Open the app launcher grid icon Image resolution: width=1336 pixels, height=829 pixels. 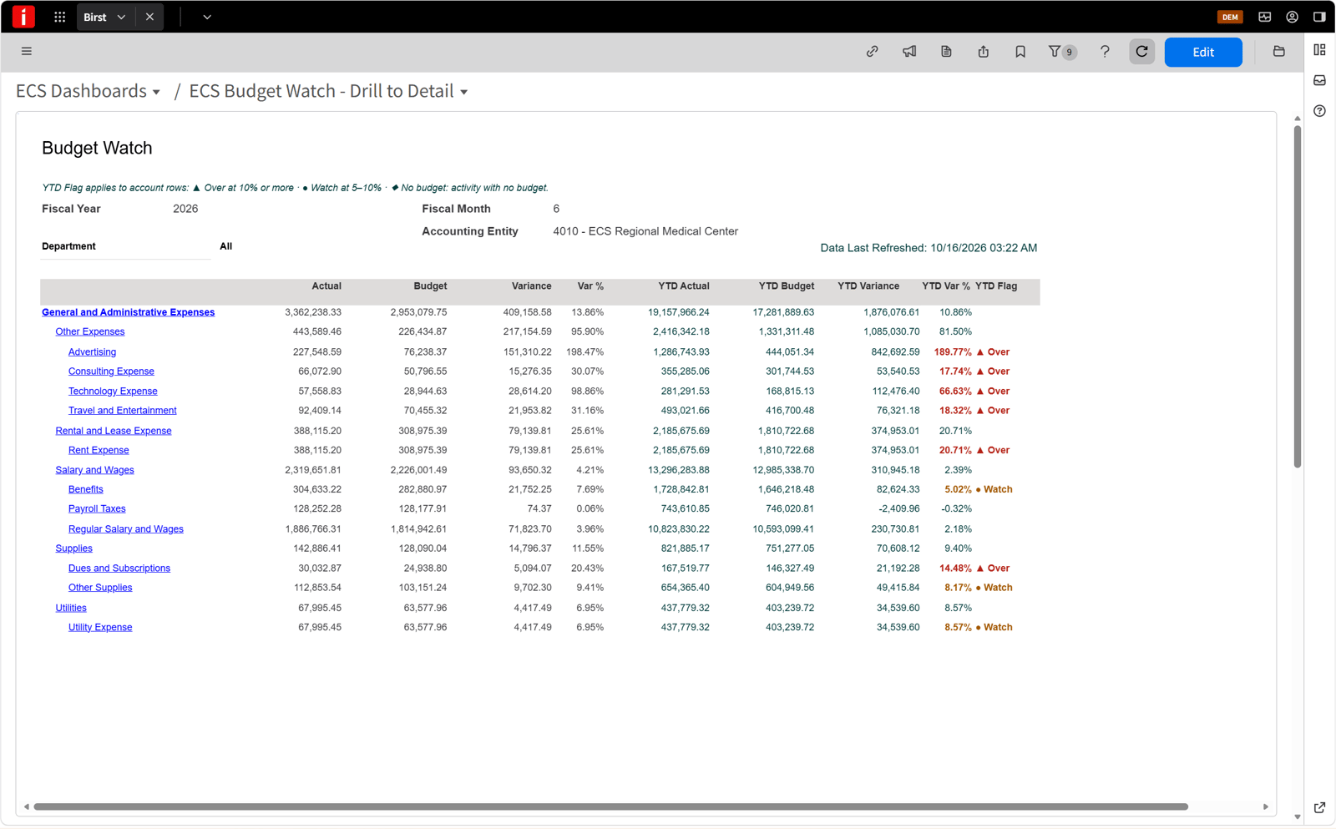click(x=59, y=17)
